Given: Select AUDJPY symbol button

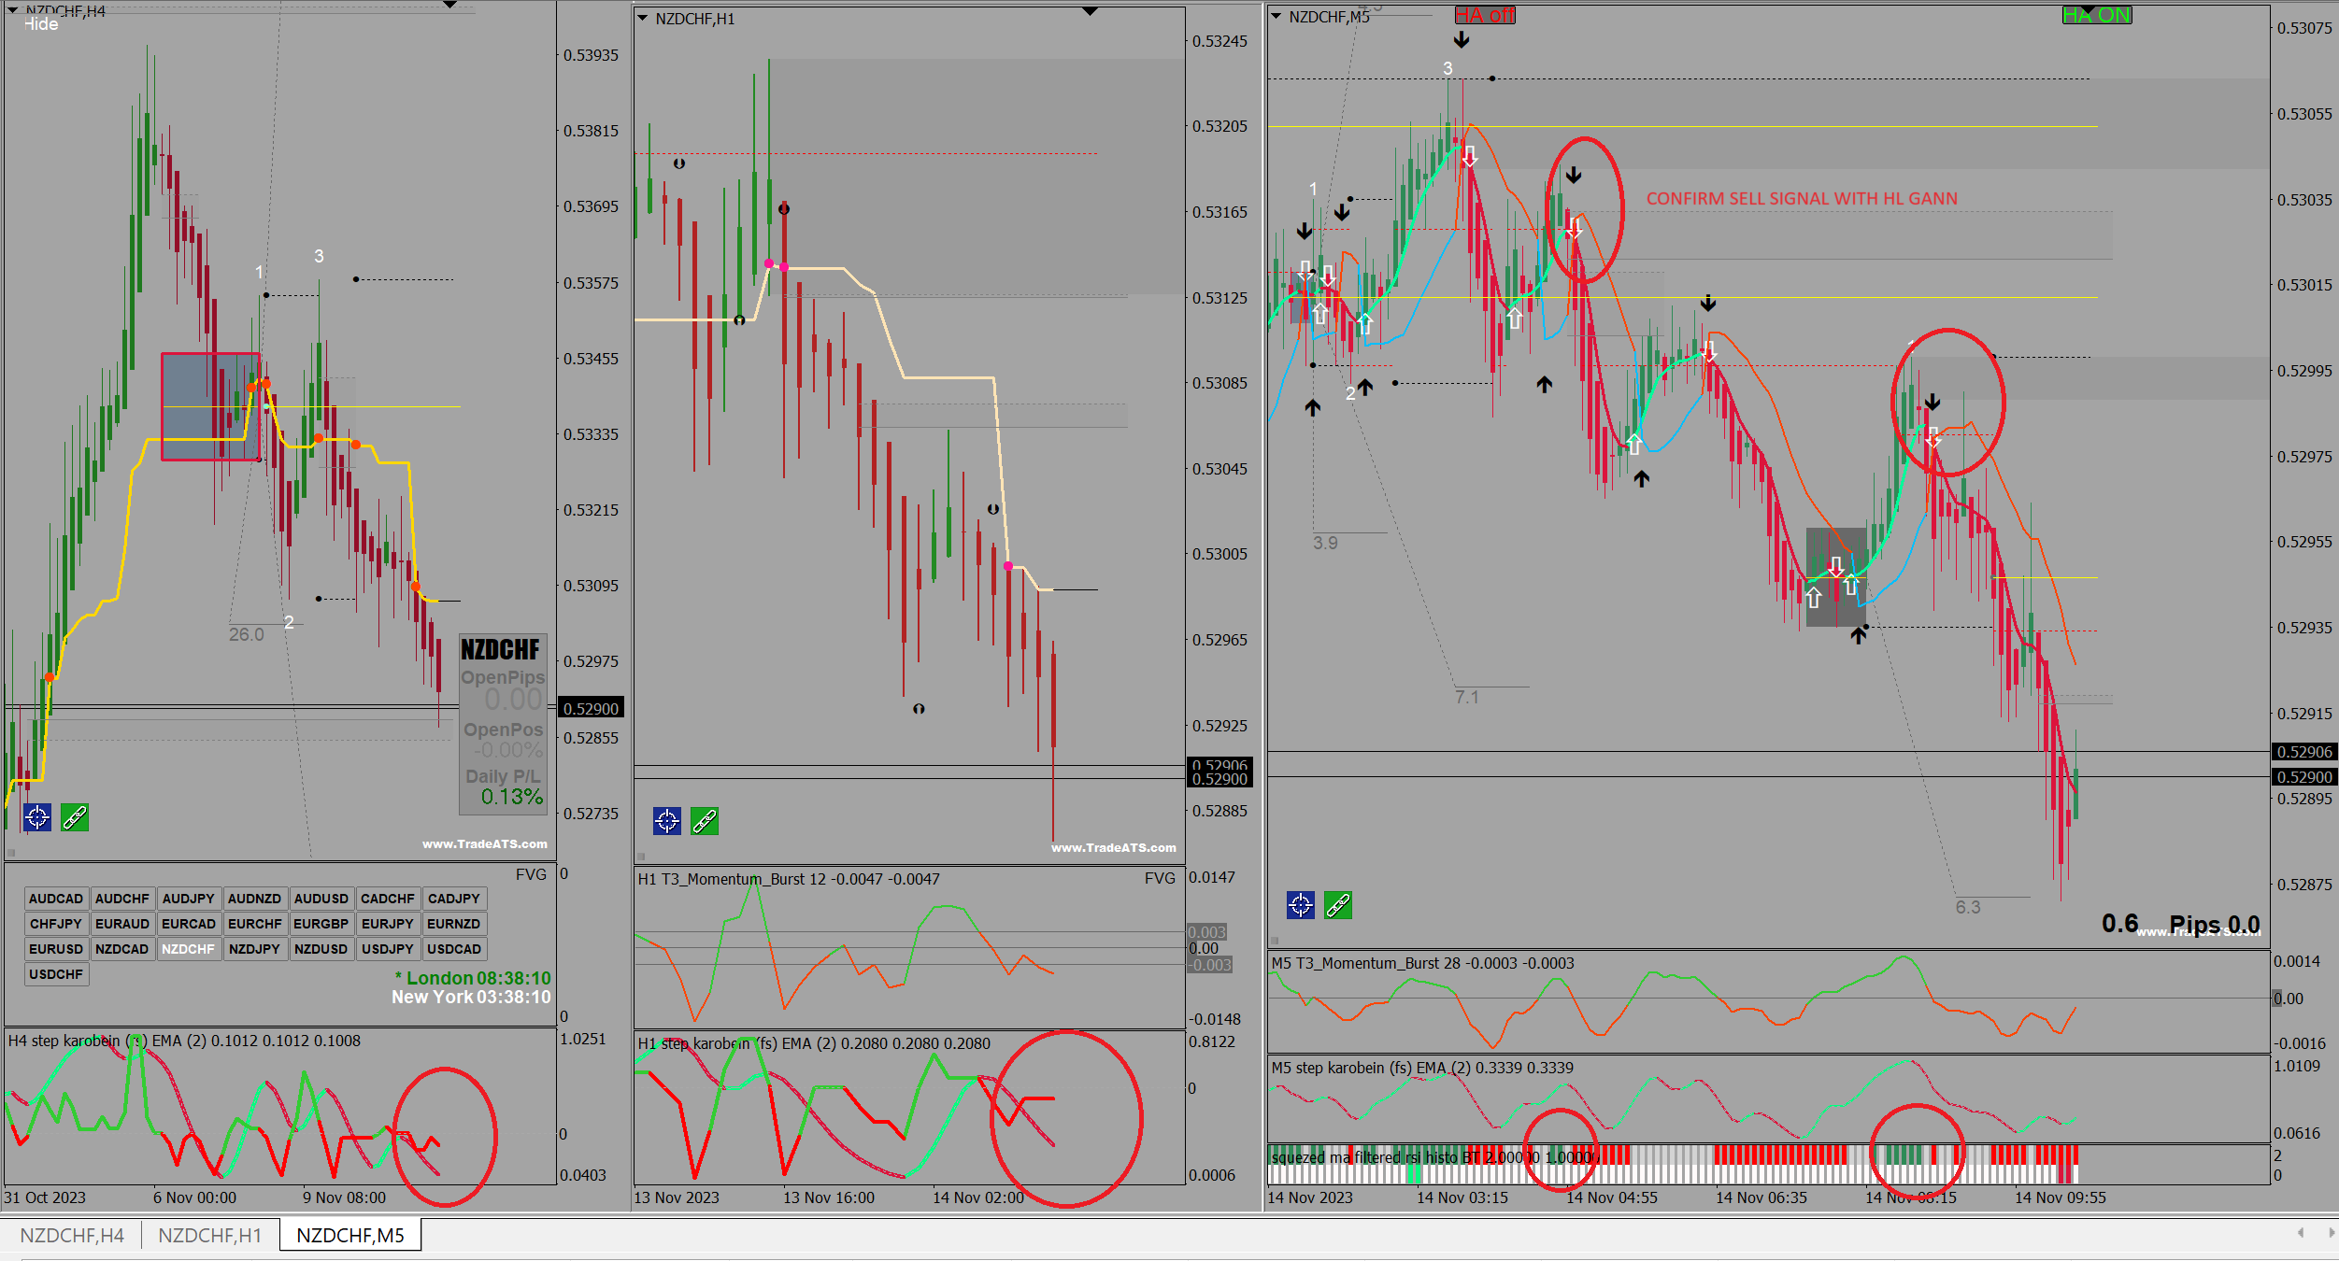Looking at the screenshot, I should 188,899.
